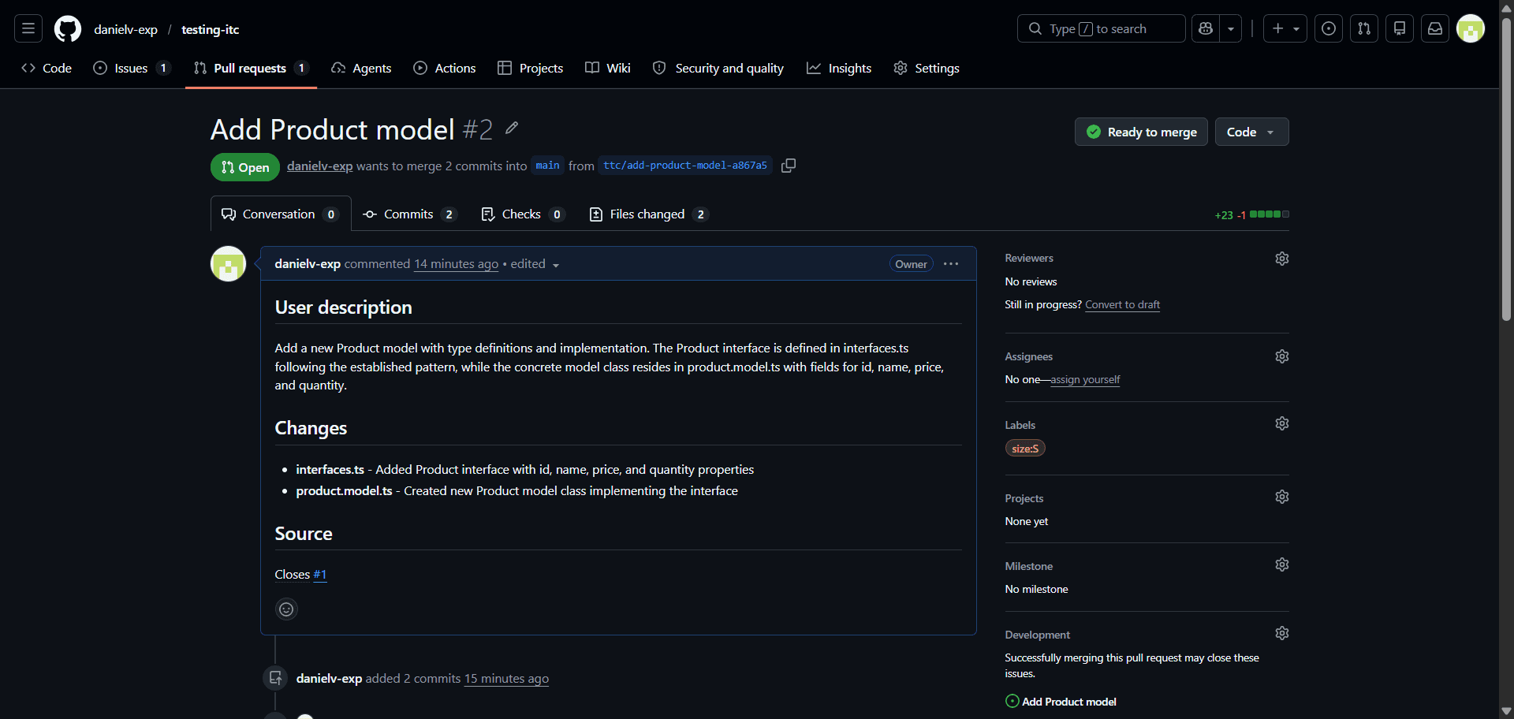Open Copilot chat icon in header

(x=1205, y=29)
